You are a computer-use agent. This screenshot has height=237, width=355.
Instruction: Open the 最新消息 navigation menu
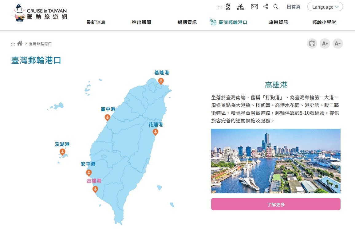[96, 22]
